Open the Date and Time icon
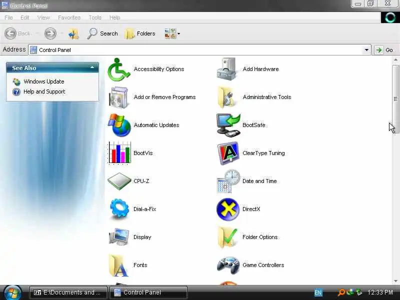The width and height of the screenshot is (400, 300). click(228, 181)
